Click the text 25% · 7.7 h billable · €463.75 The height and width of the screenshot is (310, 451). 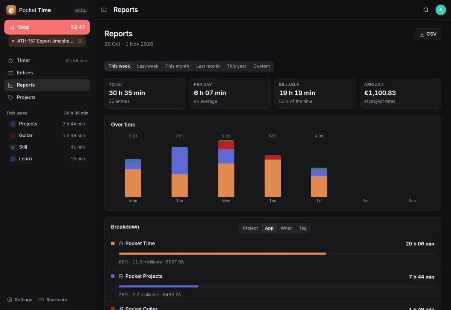150,295
